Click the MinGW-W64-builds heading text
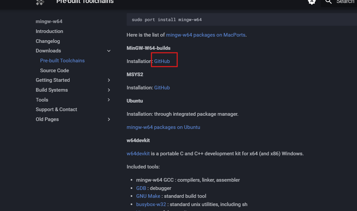357x211 pixels. pyautogui.click(x=148, y=48)
